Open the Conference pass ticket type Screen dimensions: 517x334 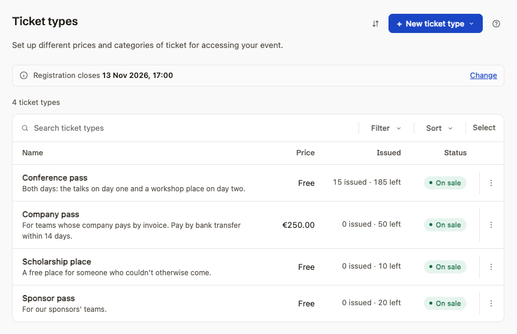(55, 178)
